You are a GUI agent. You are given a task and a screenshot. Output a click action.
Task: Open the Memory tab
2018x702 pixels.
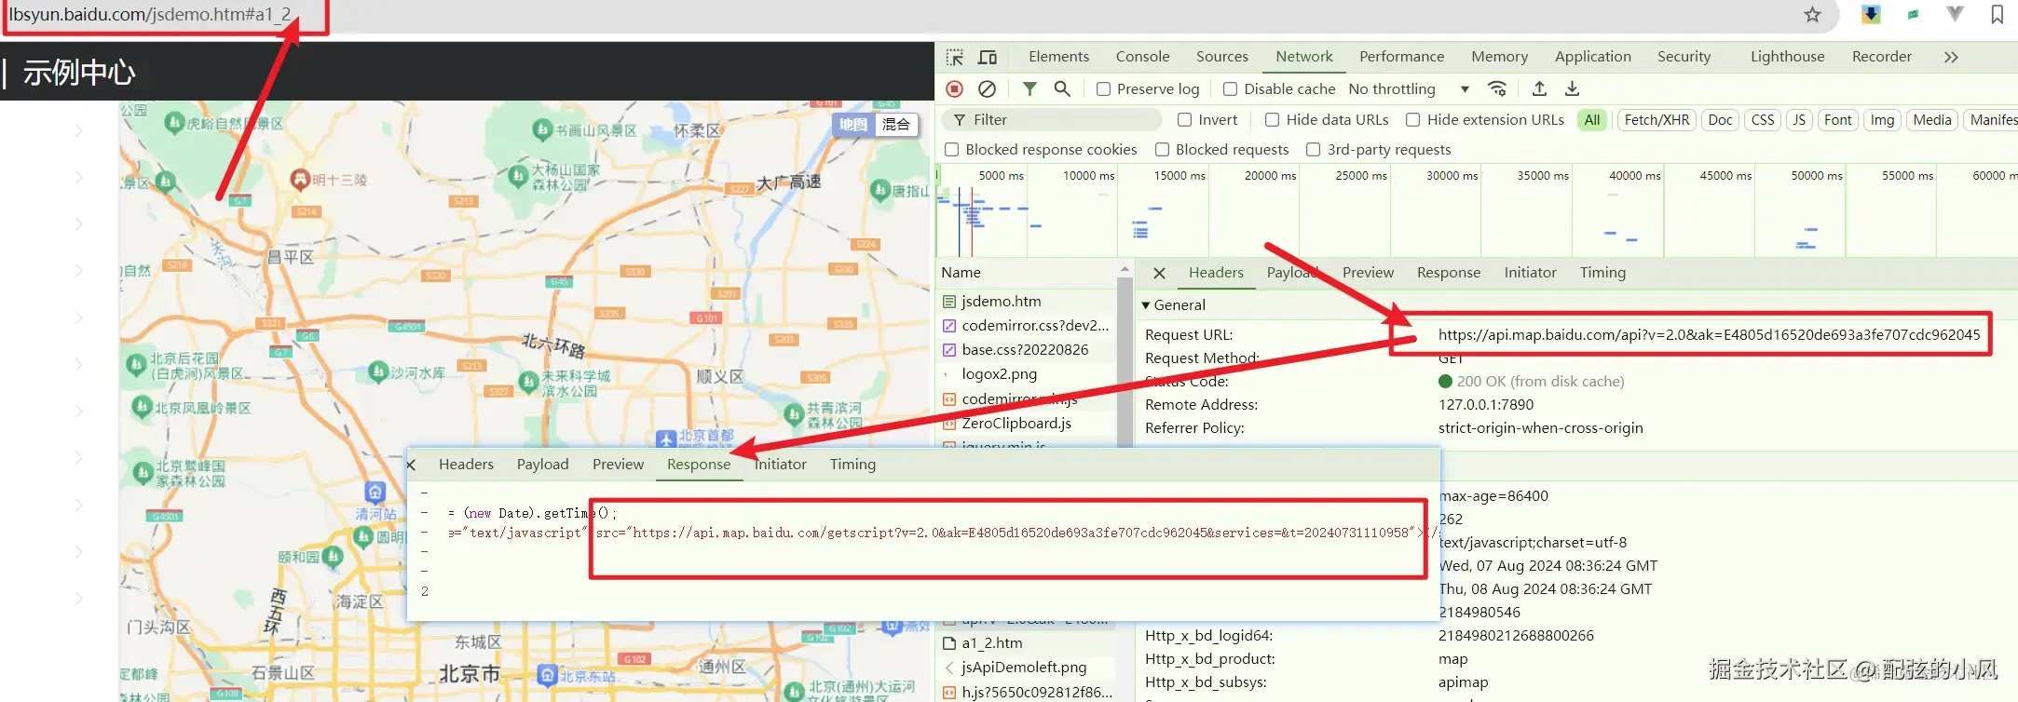(1499, 57)
